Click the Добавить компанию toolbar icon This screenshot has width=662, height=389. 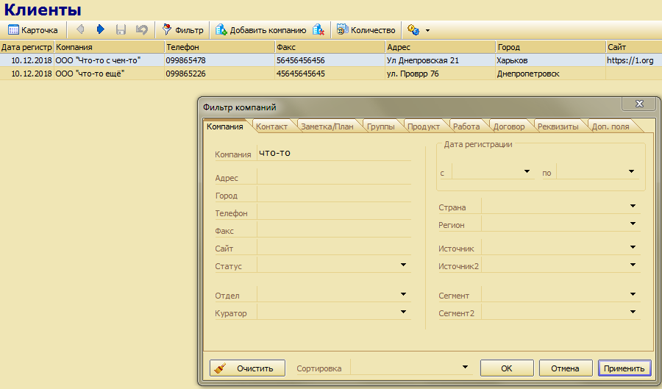(221, 30)
